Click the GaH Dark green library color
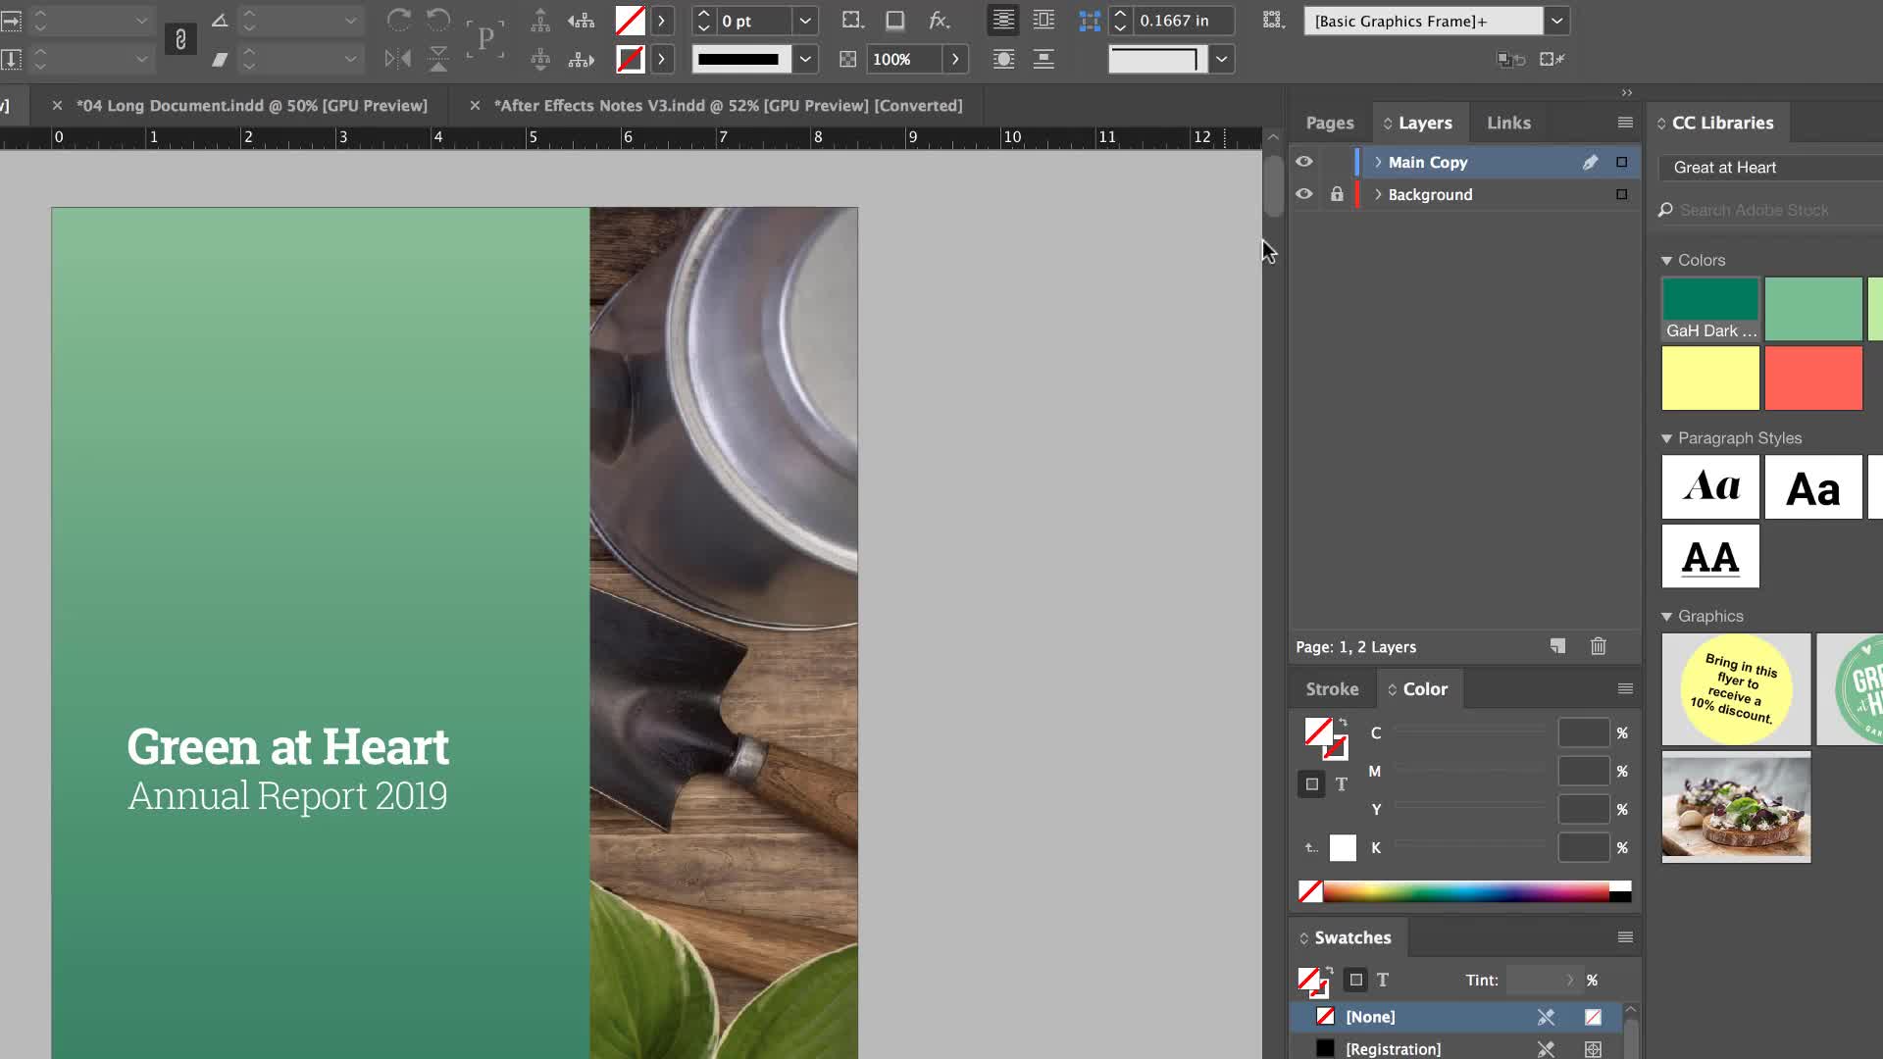 [1710, 309]
